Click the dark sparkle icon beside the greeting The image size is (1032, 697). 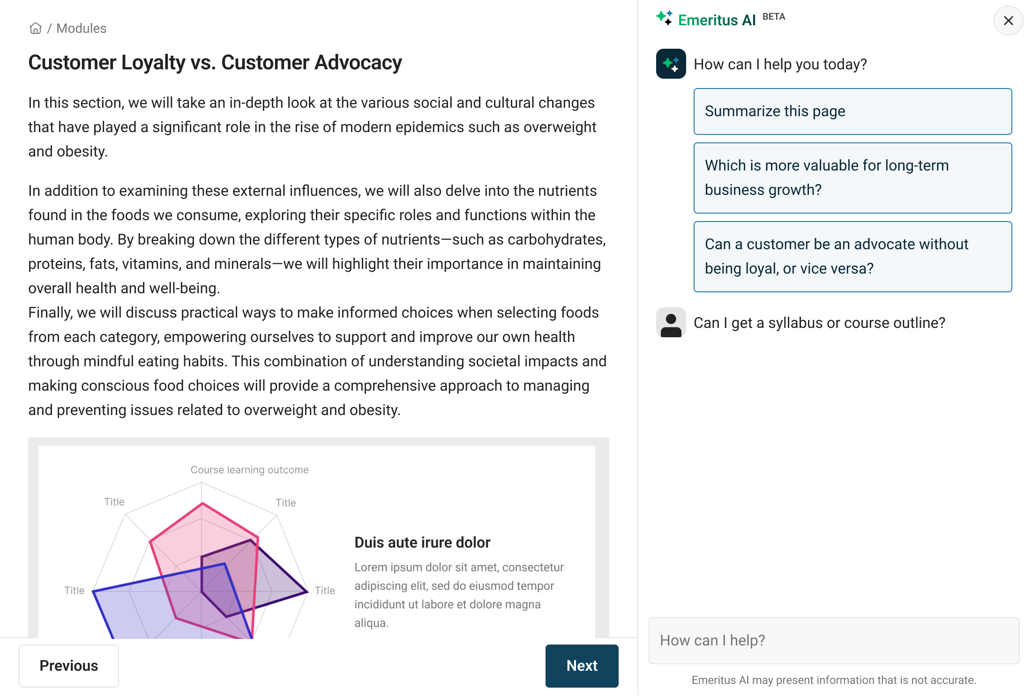[670, 64]
